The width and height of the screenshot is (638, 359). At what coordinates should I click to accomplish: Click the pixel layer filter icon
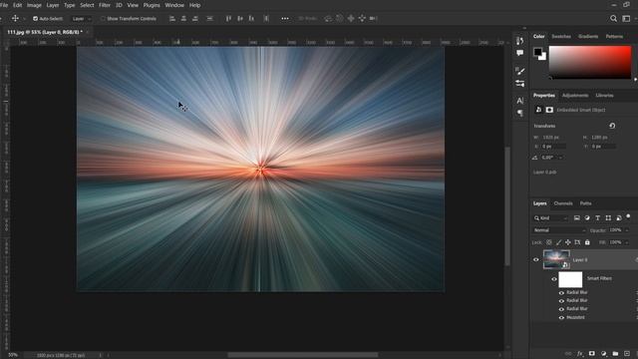pos(576,218)
